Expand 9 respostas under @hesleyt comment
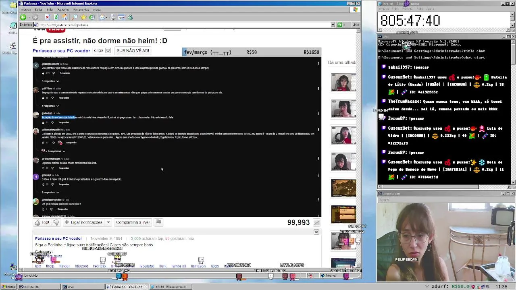Image resolution: width=516 pixels, height=290 pixels. pos(50,193)
